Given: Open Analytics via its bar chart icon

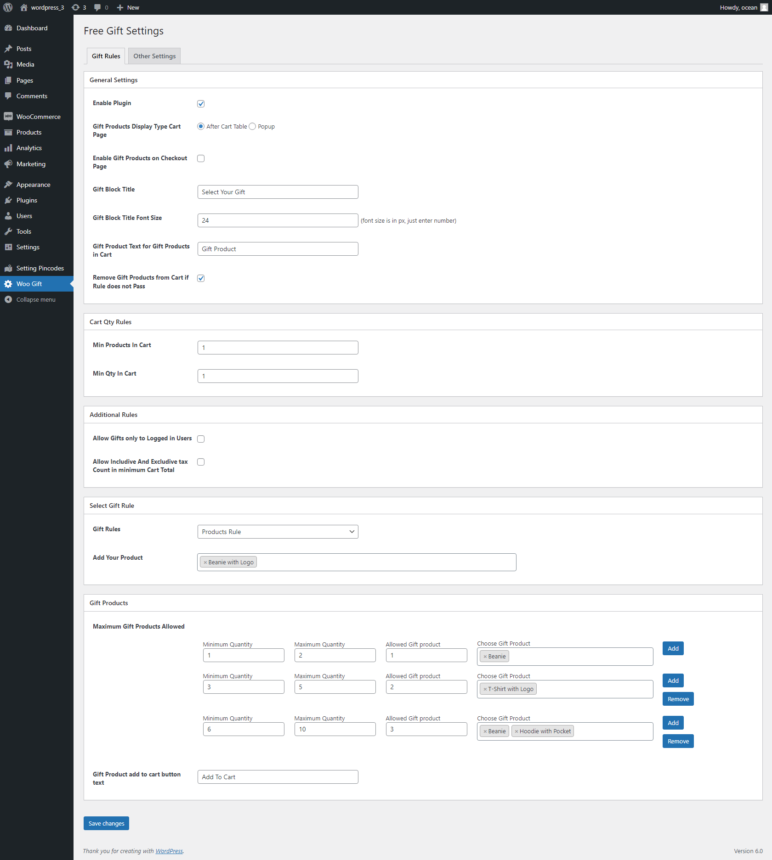Looking at the screenshot, I should click(8, 148).
